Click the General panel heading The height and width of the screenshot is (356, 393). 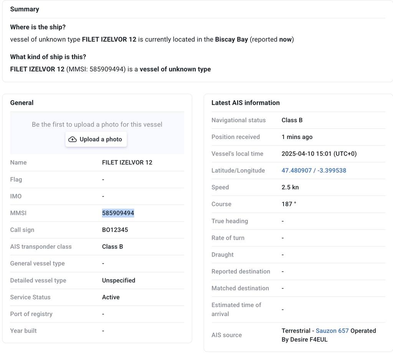tap(22, 103)
